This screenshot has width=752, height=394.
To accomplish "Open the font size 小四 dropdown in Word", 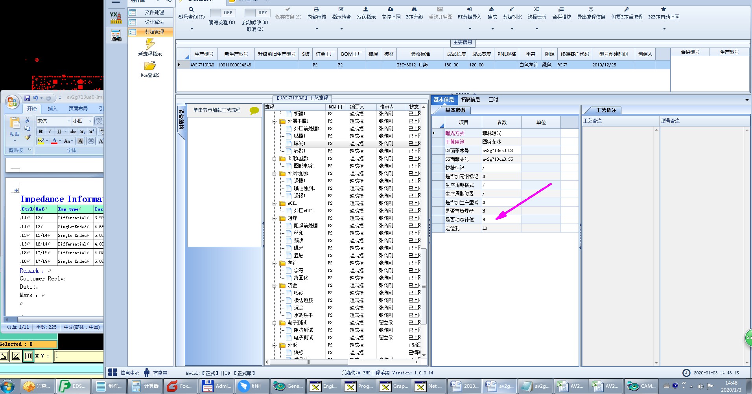I will 90,121.
